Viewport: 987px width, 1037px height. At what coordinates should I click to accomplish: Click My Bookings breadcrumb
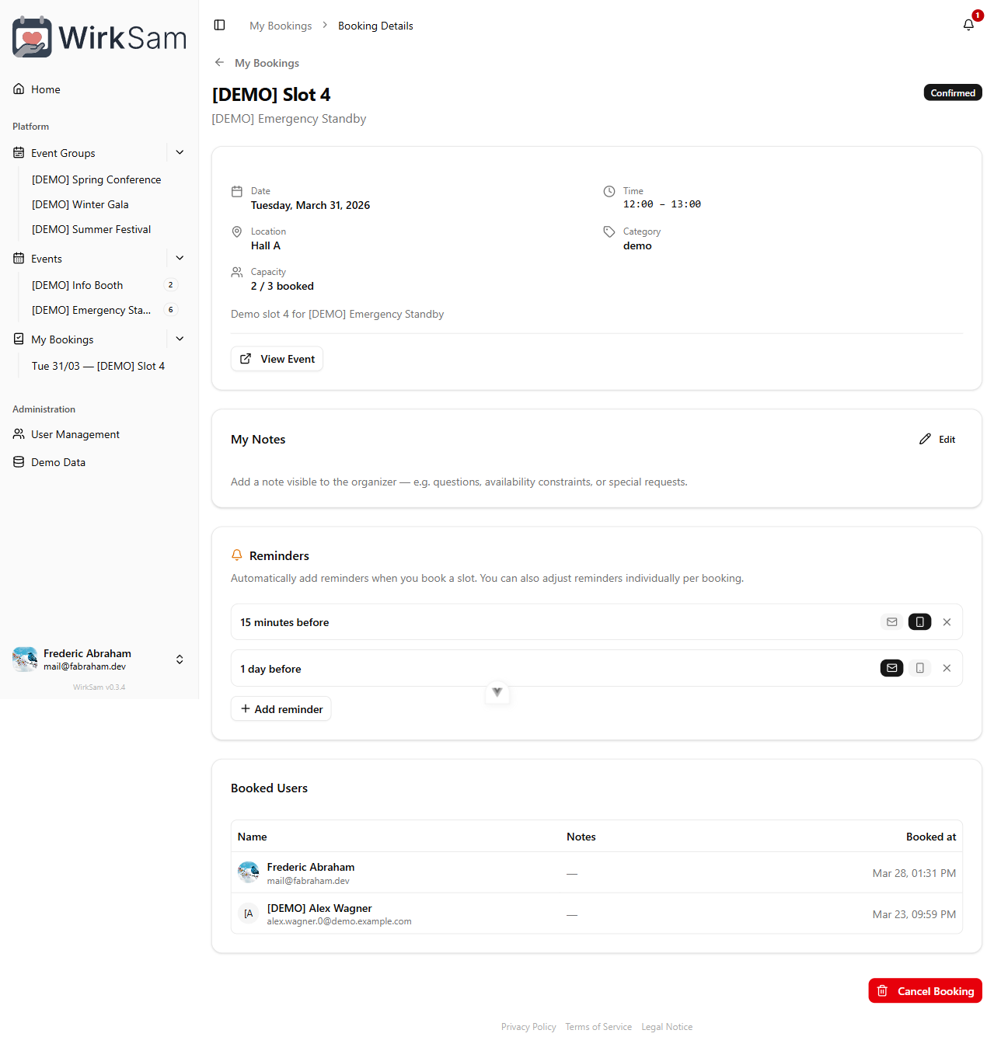pos(281,26)
